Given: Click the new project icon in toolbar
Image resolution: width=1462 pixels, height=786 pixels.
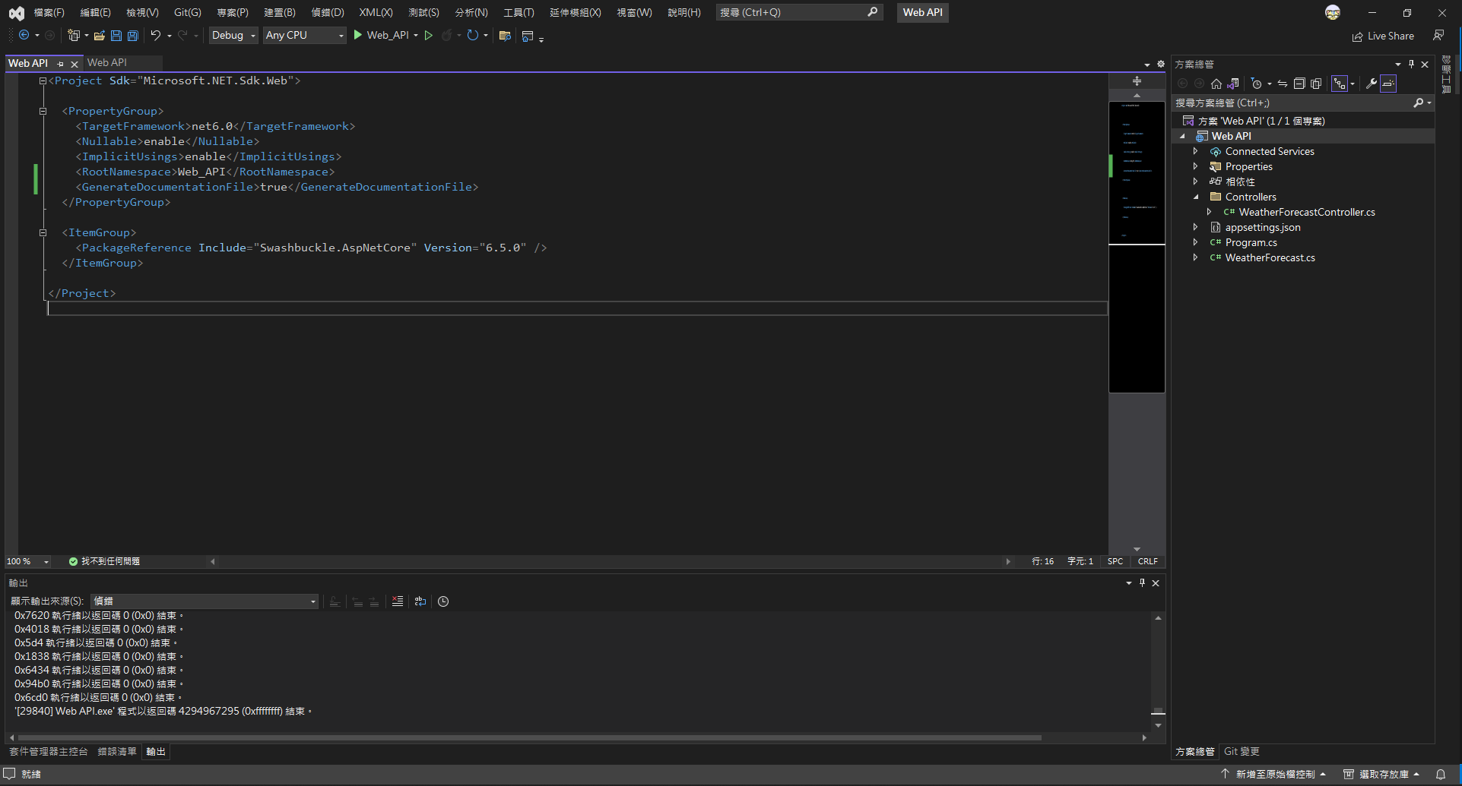Looking at the screenshot, I should point(74,35).
